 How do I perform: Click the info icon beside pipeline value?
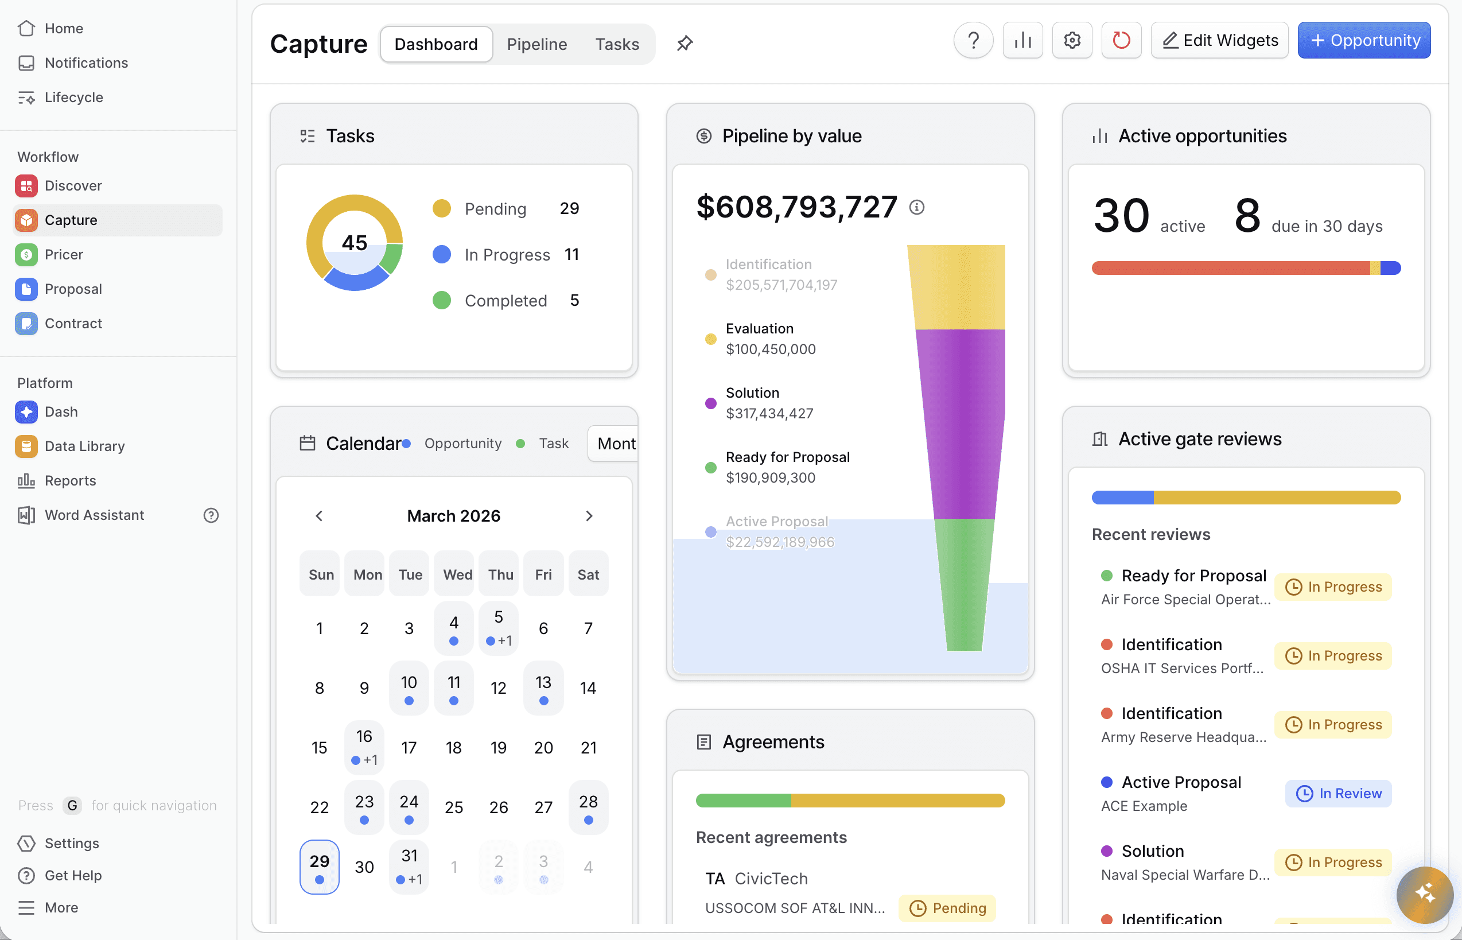click(916, 208)
